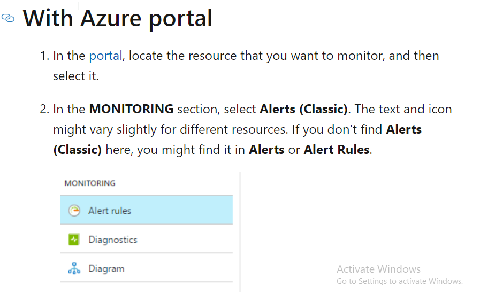Click the "1." list number marker

[x=44, y=56]
